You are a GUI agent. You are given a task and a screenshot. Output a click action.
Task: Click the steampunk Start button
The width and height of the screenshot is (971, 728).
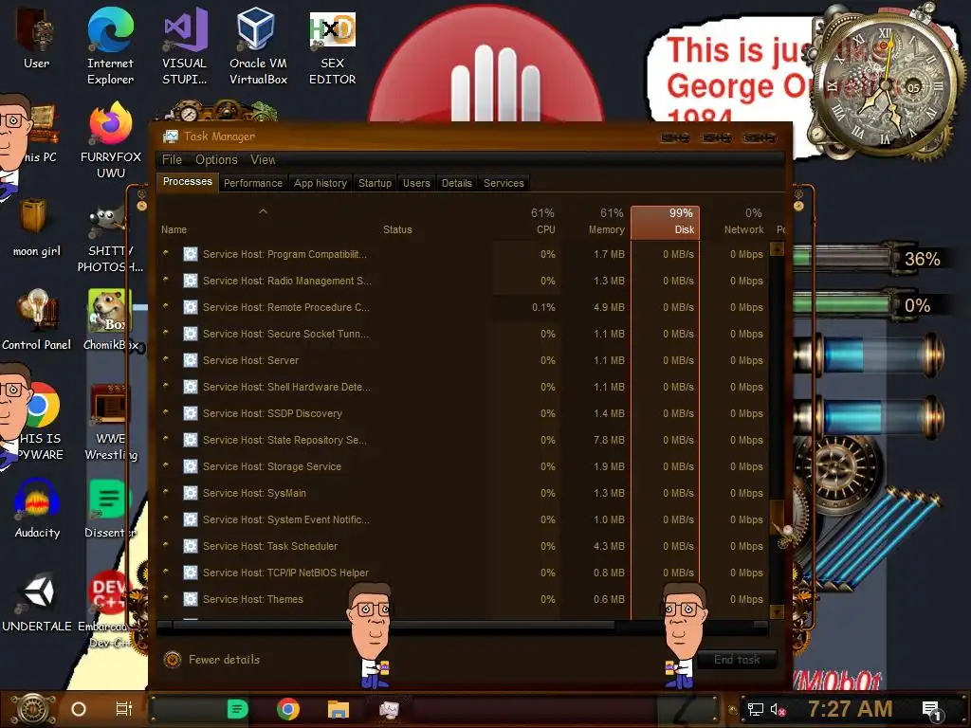[34, 709]
